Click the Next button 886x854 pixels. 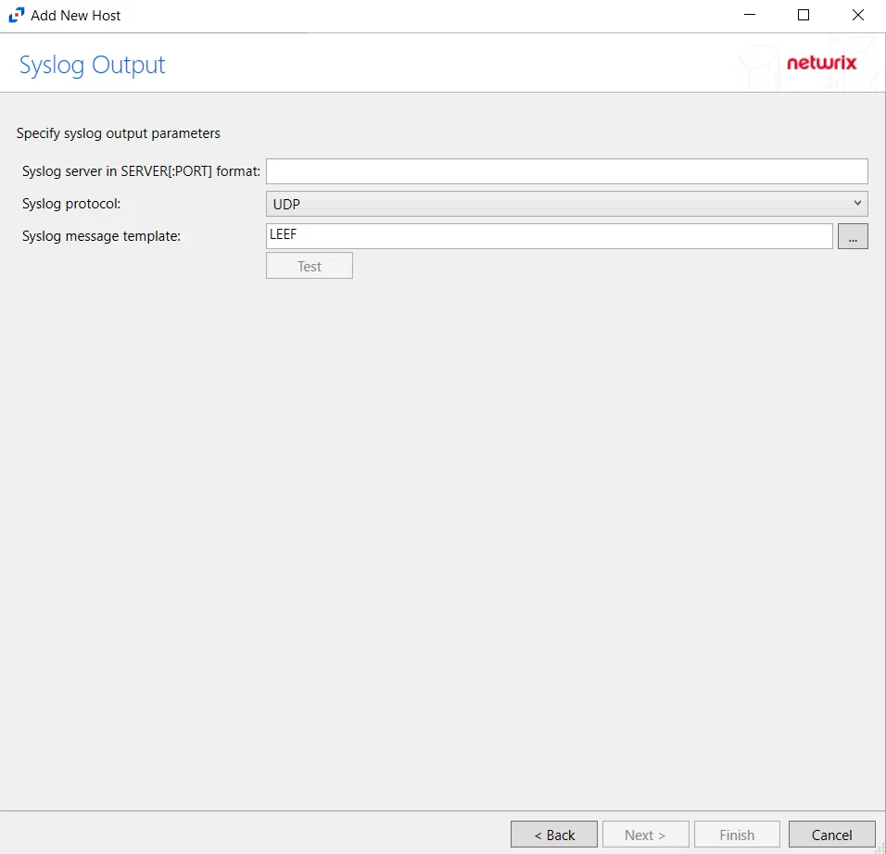click(645, 835)
